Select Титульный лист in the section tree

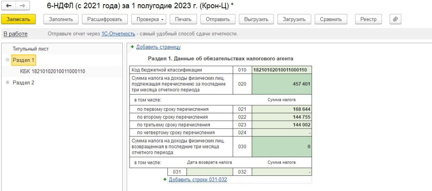(30, 49)
